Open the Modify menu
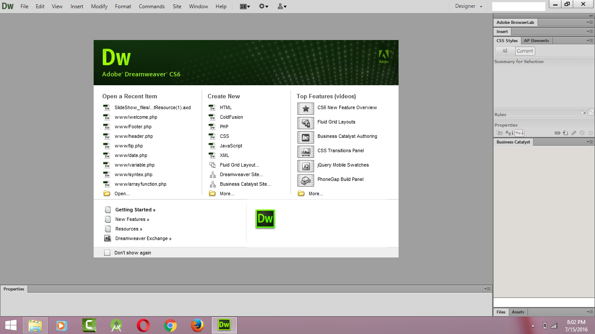 99,7
